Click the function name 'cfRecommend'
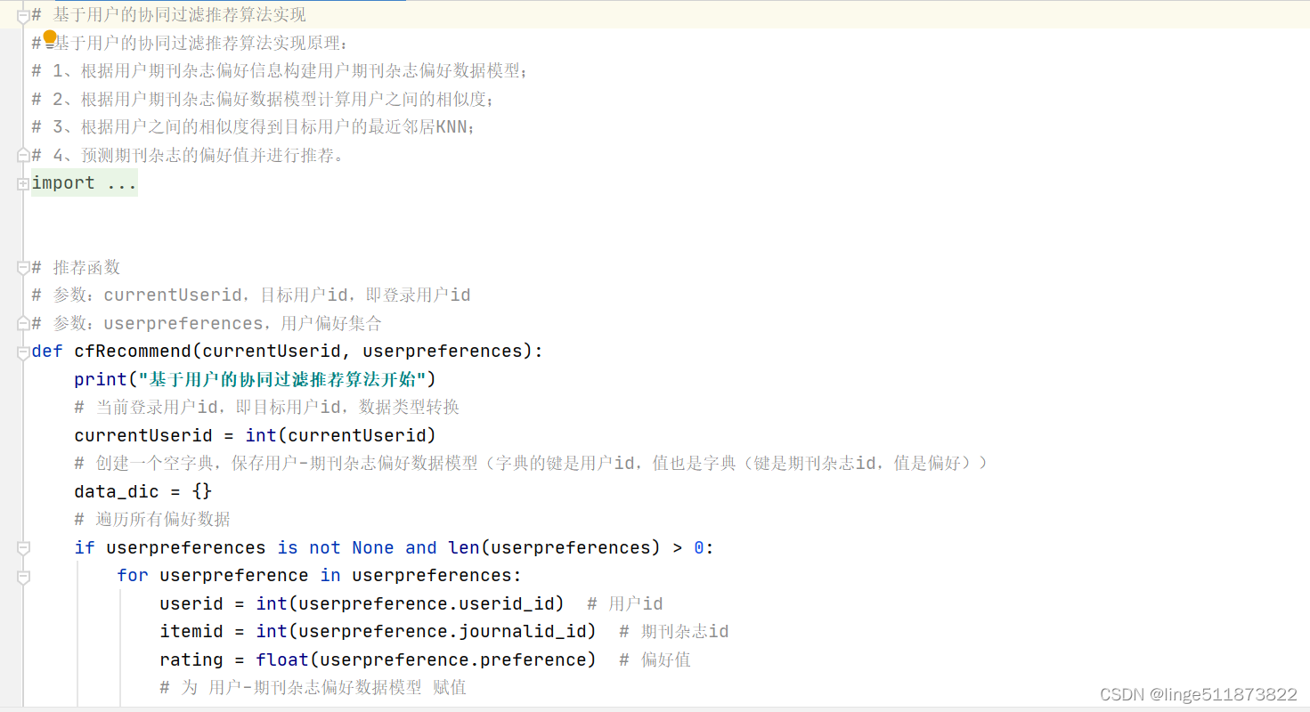 [133, 352]
